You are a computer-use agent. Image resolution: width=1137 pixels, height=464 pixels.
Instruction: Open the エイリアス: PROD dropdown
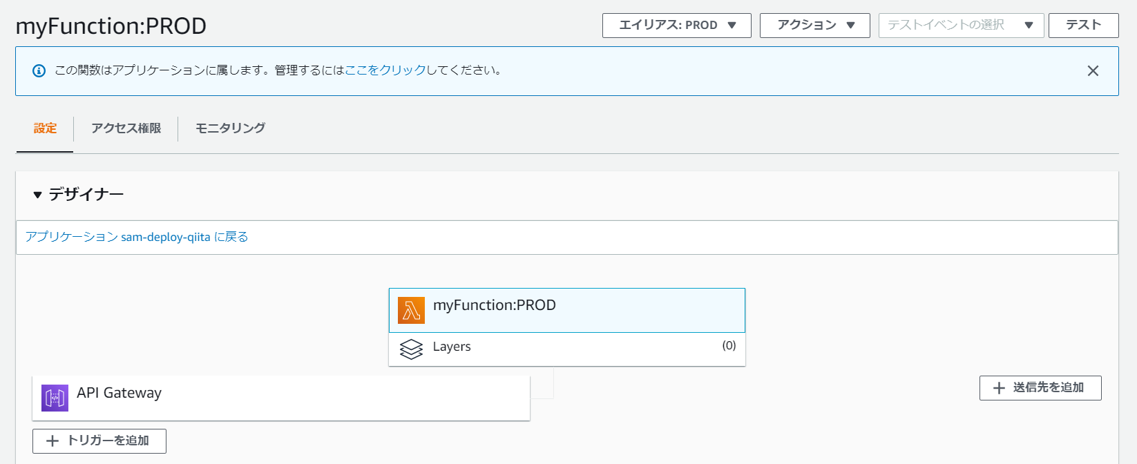pyautogui.click(x=676, y=26)
